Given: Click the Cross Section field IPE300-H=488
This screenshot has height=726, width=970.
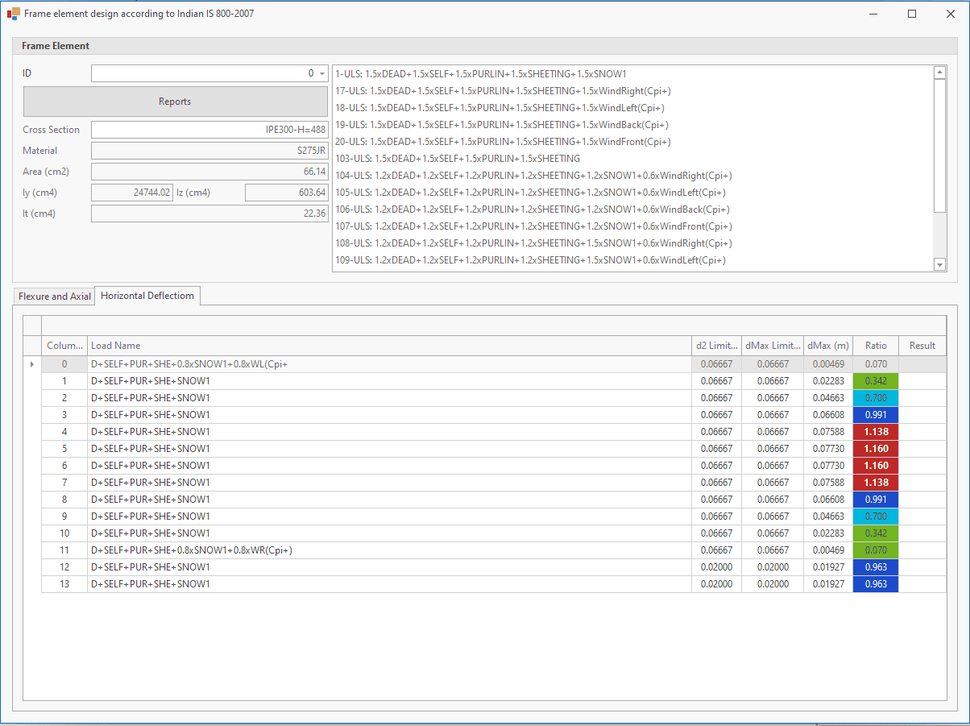Looking at the screenshot, I should click(x=209, y=130).
